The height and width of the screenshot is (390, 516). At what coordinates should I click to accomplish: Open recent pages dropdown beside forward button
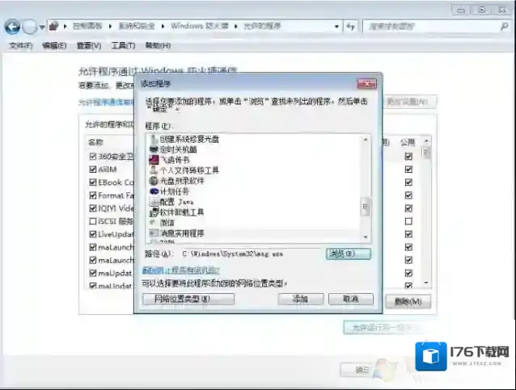pyautogui.click(x=42, y=27)
